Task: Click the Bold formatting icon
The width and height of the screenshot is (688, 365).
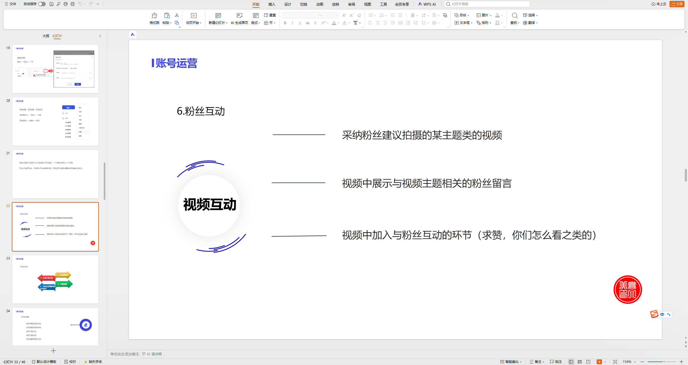Action: tap(285, 23)
